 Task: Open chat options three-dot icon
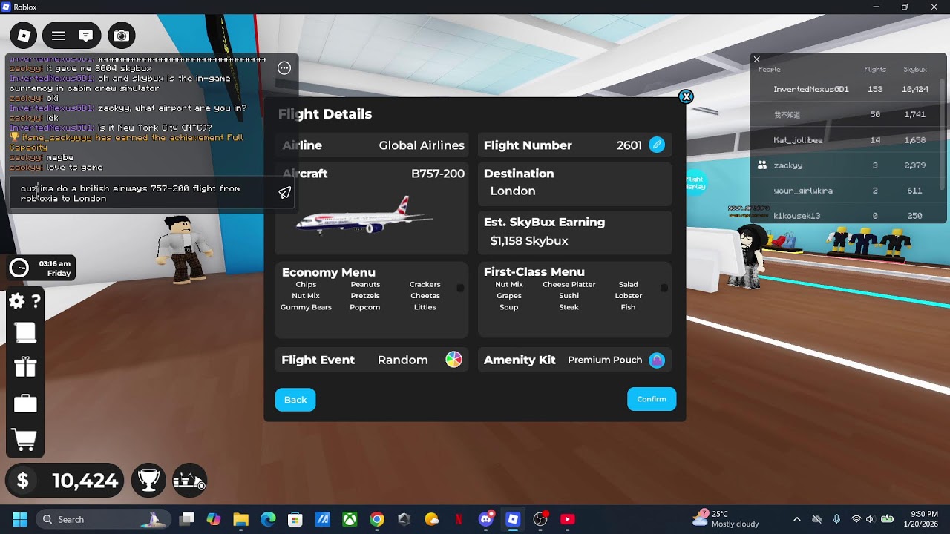pyautogui.click(x=284, y=68)
